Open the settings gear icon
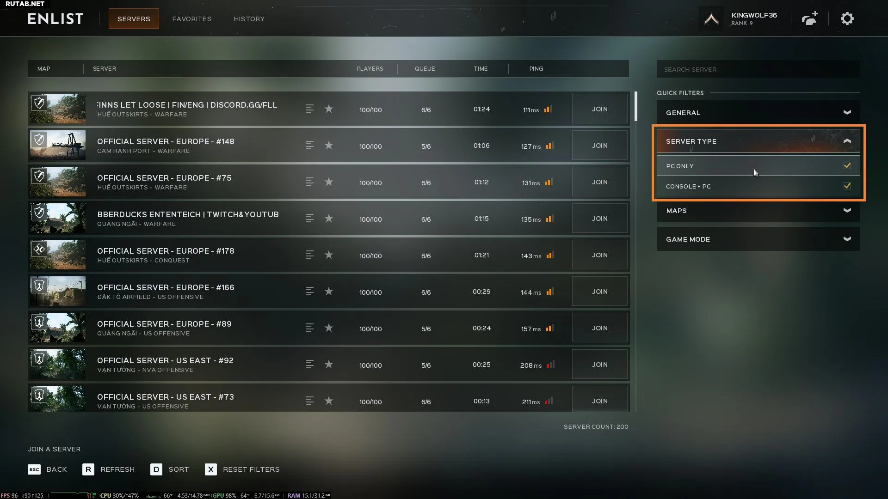888x499 pixels. point(847,19)
